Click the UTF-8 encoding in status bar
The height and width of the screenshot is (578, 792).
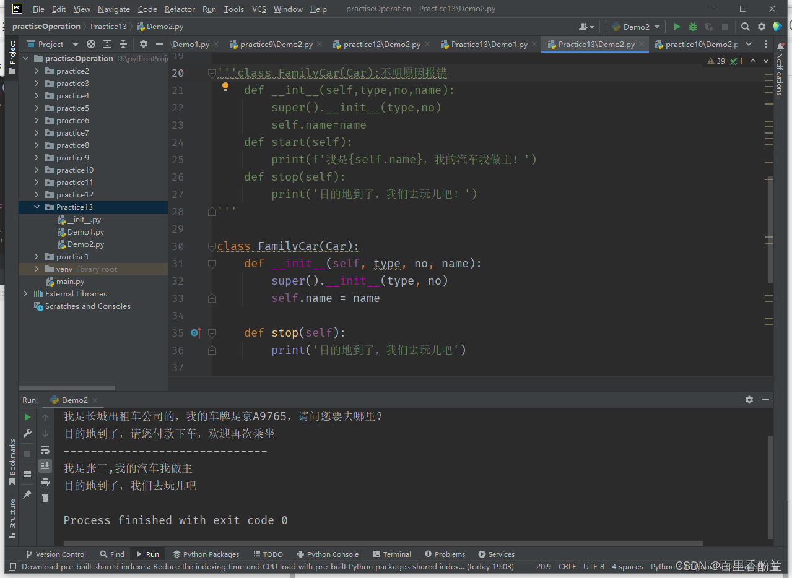click(x=594, y=566)
